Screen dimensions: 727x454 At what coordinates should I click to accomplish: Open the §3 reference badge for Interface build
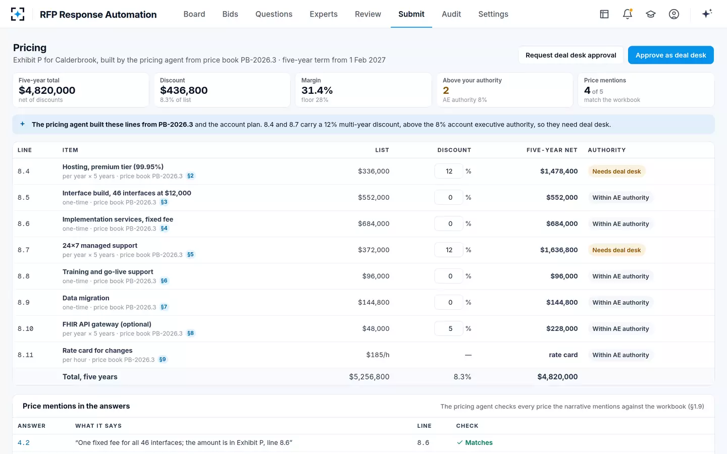tap(164, 202)
